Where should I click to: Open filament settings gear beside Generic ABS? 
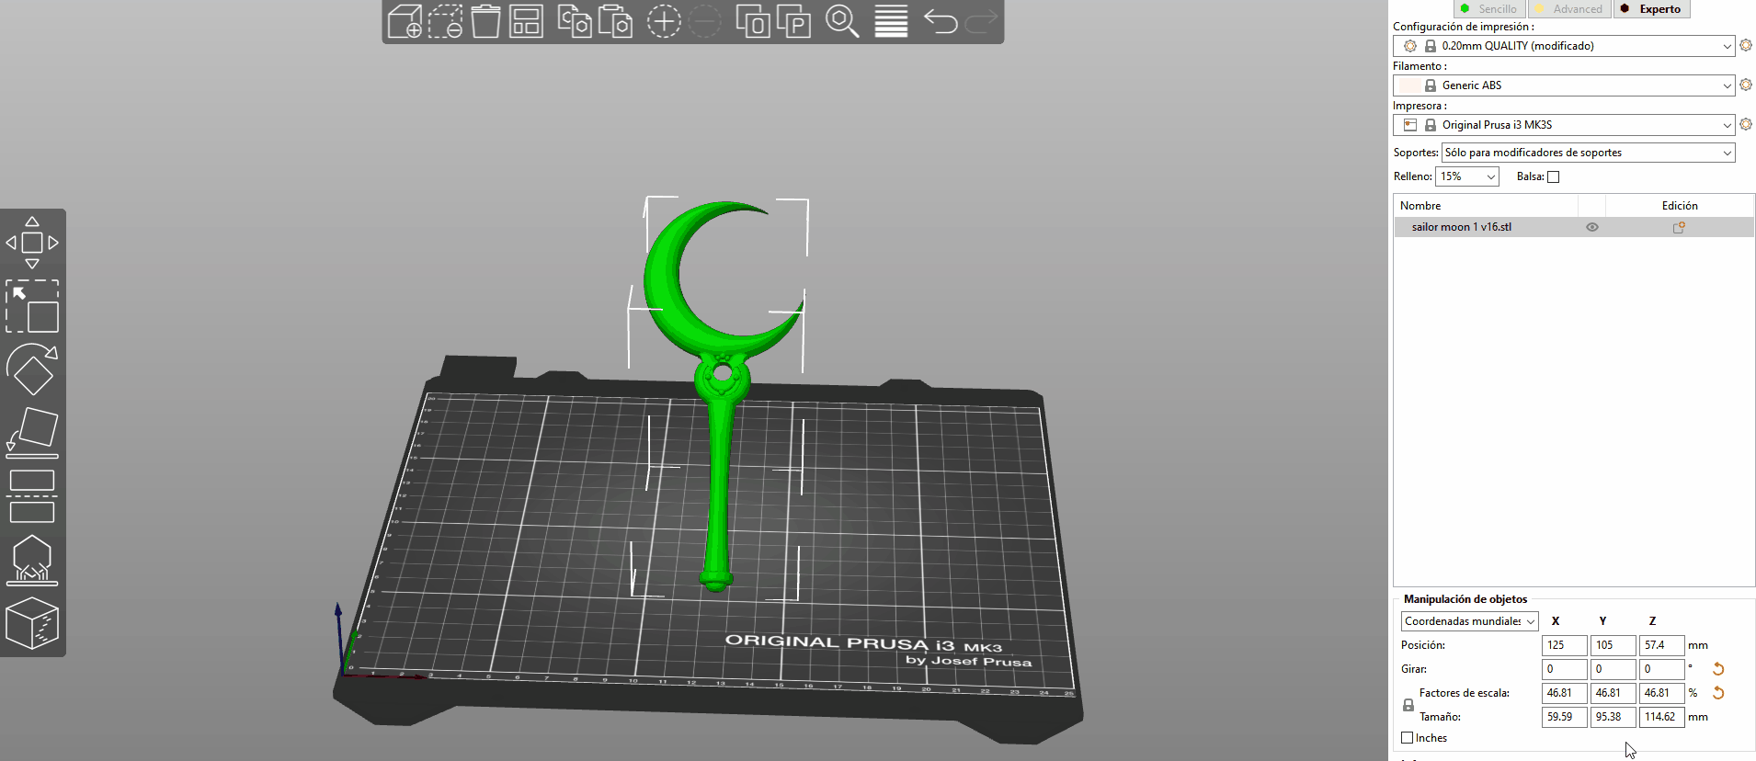(1746, 85)
